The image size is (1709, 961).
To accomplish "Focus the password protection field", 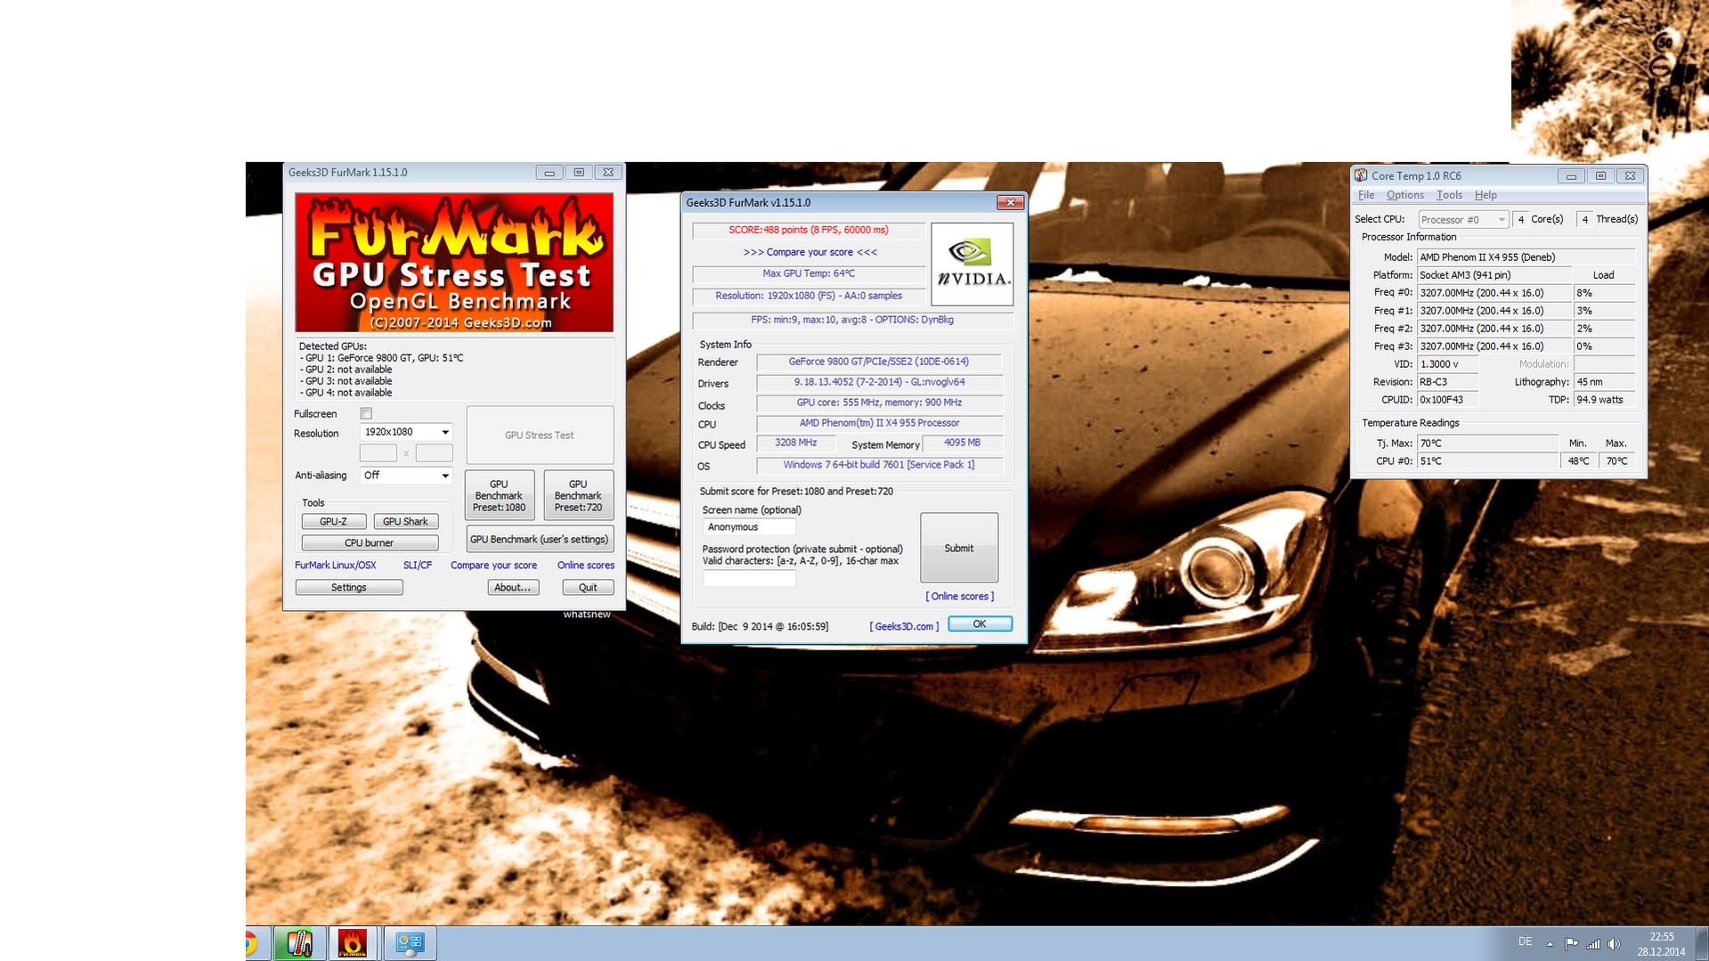I will (750, 579).
